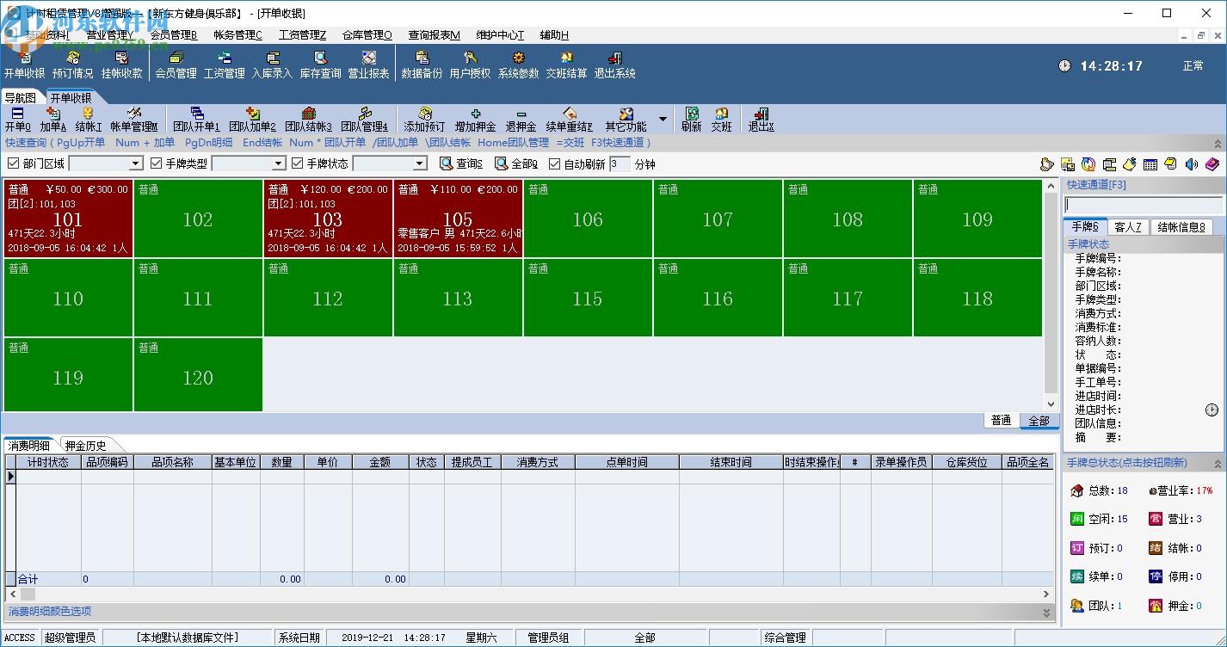Toggle the 手牌状态 checkbox

coord(297,163)
